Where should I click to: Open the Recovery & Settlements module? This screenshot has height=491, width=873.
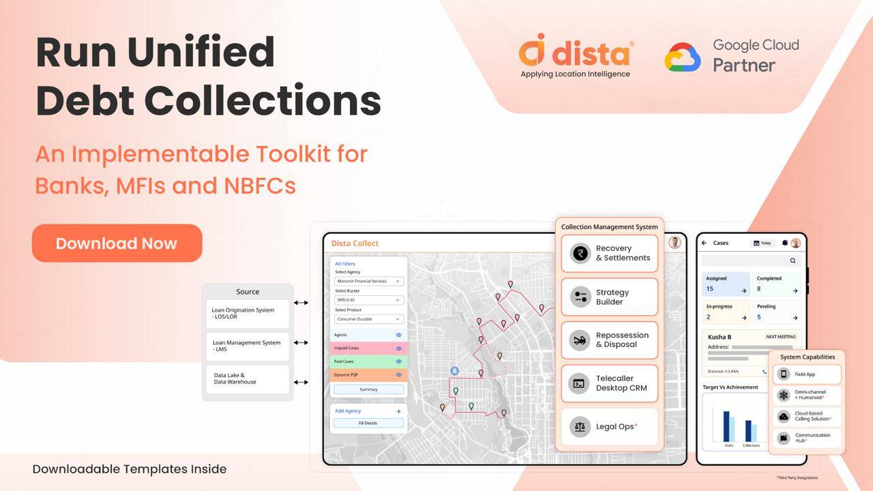(x=610, y=254)
